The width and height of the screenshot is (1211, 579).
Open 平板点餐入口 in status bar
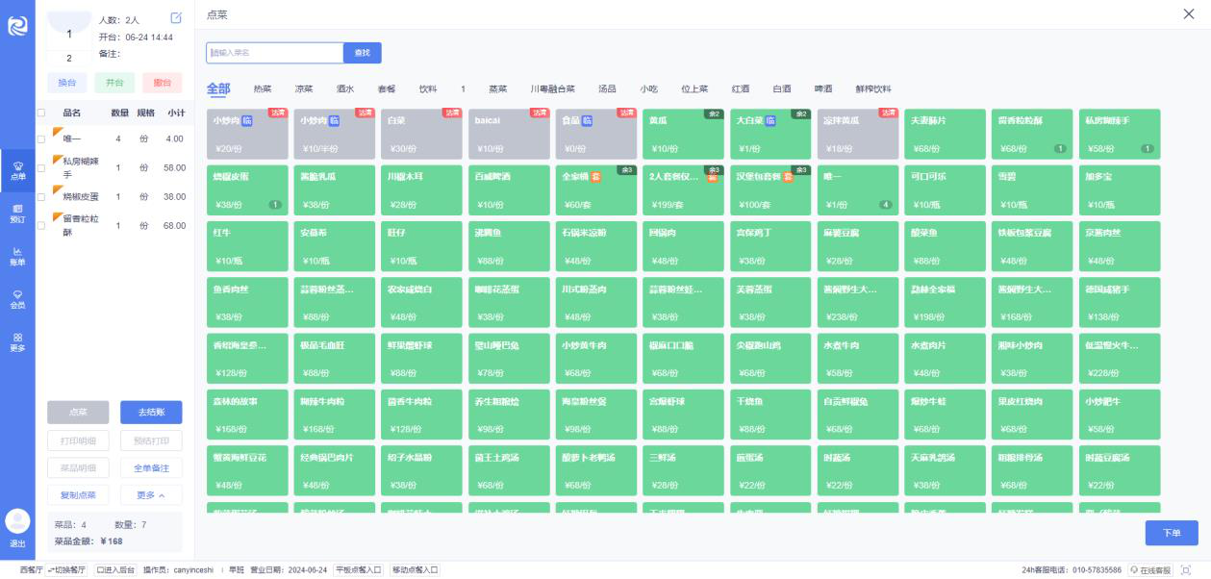point(359,570)
